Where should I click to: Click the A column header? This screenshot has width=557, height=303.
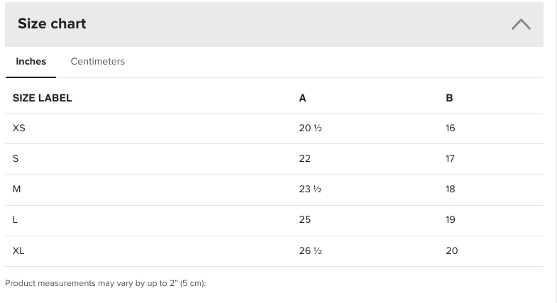click(x=302, y=98)
